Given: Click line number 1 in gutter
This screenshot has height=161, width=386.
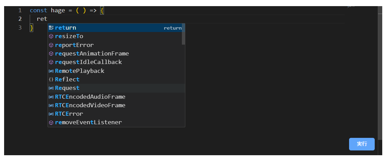Looking at the screenshot, I should [20, 10].
